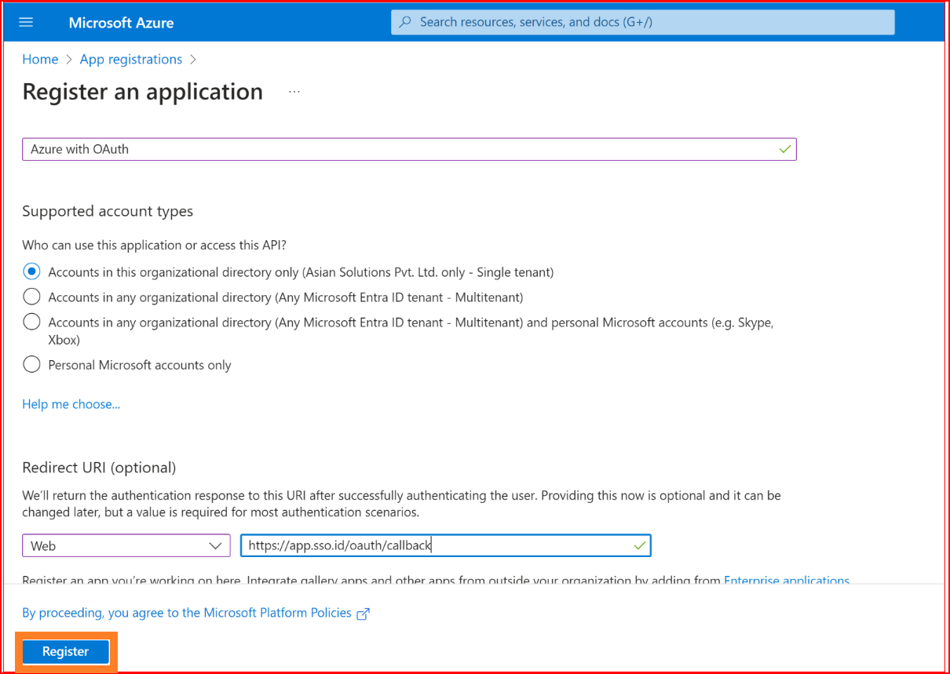Edit the redirect URI callback field

[446, 545]
